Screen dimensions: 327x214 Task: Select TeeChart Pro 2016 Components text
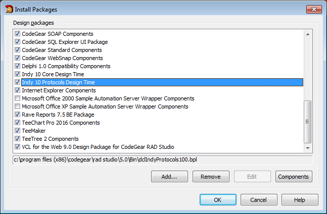pyautogui.click(x=61, y=123)
